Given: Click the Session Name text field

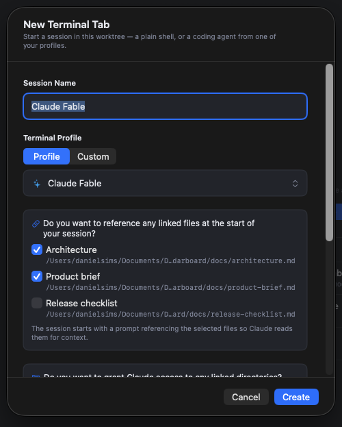Looking at the screenshot, I should pos(165,106).
